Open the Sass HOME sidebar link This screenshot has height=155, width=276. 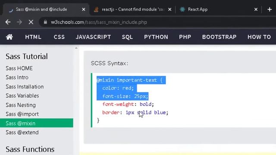pos(19,68)
